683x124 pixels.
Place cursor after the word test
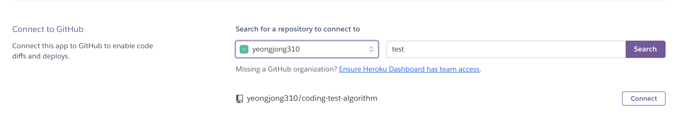[404, 49]
